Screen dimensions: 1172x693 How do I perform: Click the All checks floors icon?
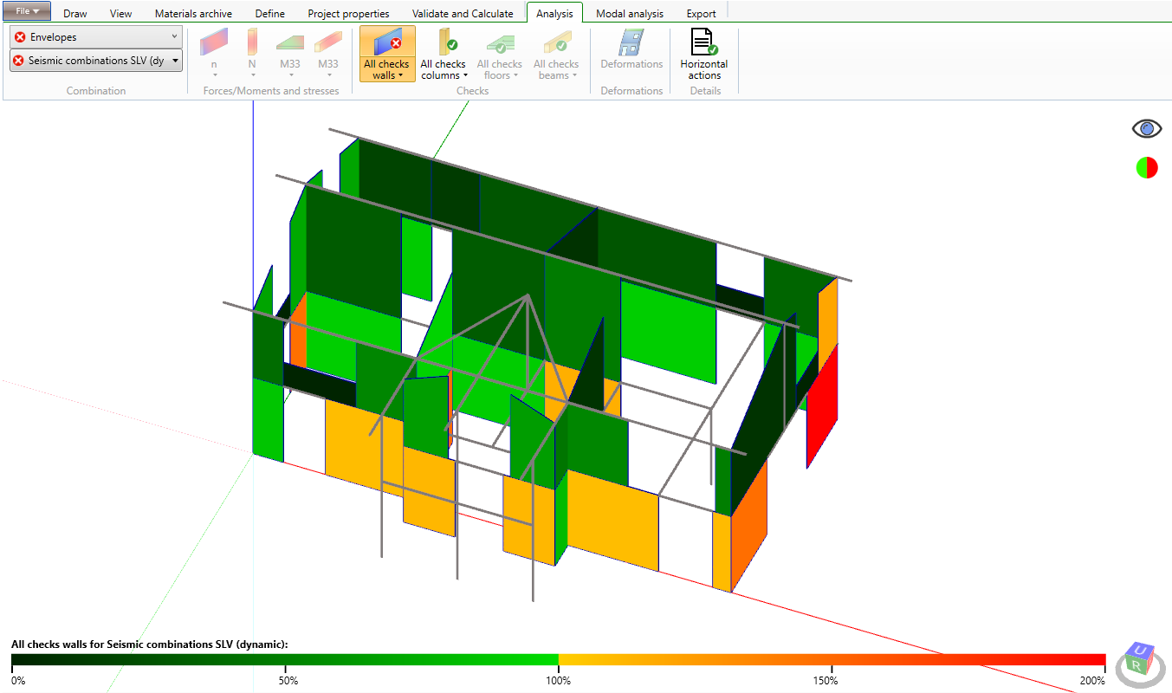click(500, 45)
